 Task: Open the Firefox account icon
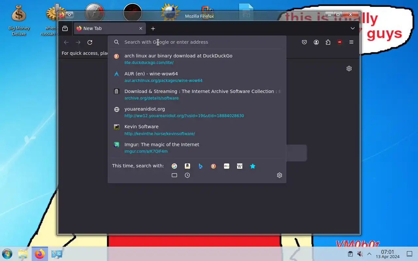(316, 42)
